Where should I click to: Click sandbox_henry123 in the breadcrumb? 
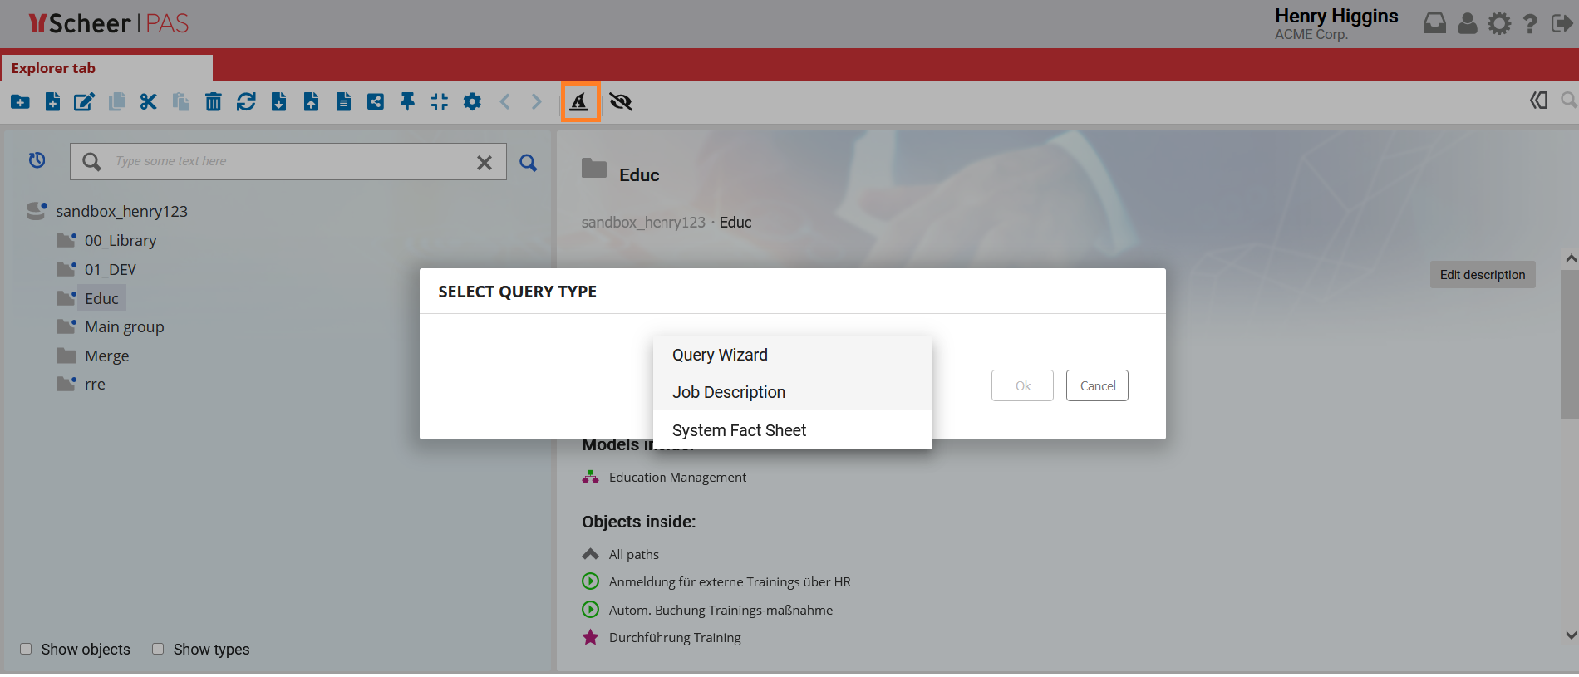(x=643, y=222)
